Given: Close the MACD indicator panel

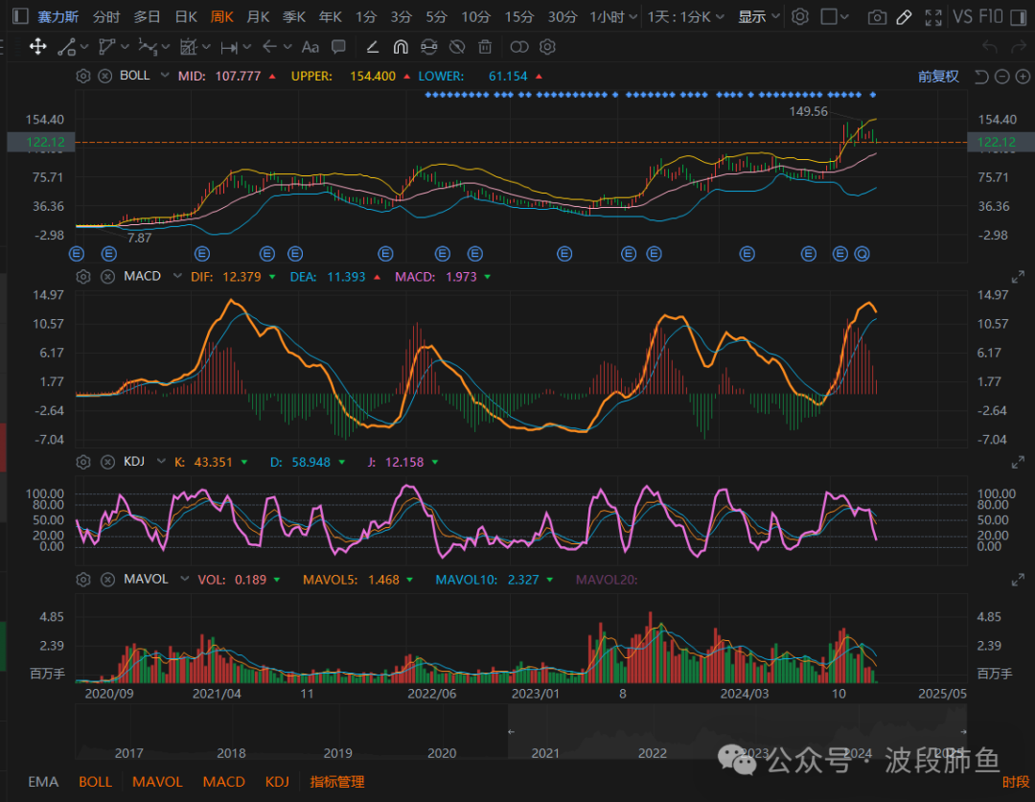Looking at the screenshot, I should [x=107, y=277].
